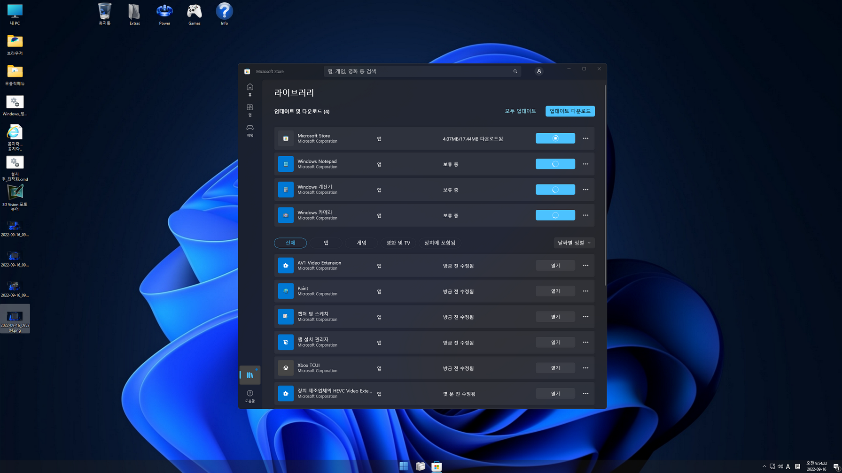This screenshot has width=842, height=473.
Task: Select the Power desktop icon
Action: coord(164,14)
